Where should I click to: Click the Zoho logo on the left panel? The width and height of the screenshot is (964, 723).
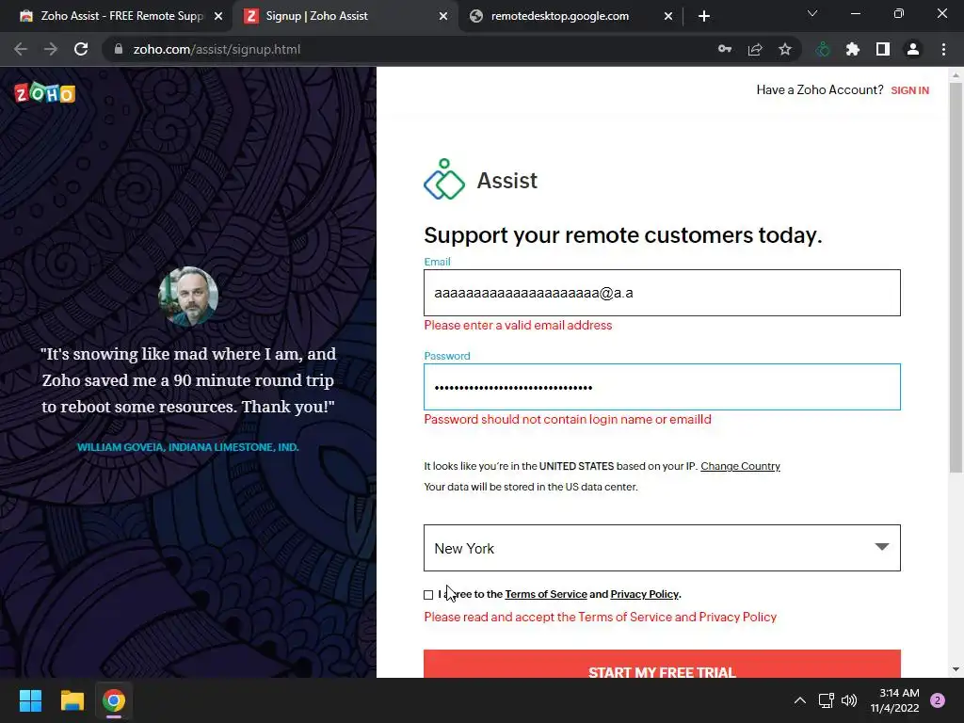(44, 93)
